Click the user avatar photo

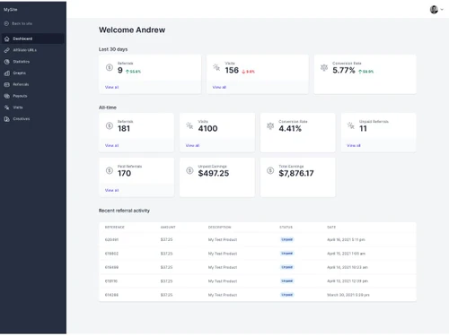point(434,10)
